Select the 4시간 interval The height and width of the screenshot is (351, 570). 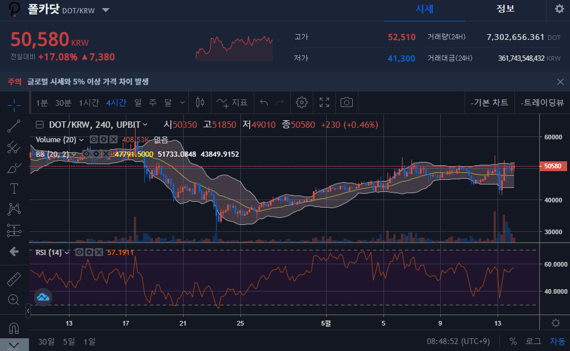[x=116, y=103]
